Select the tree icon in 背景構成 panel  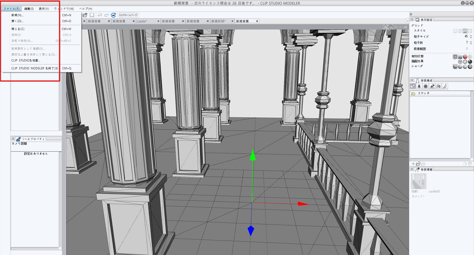pos(419,87)
